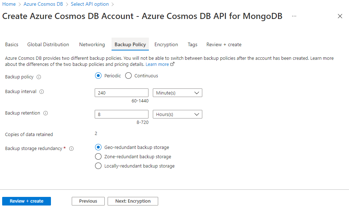Focus the Backup interval value field
The height and width of the screenshot is (208, 349).
[122, 93]
